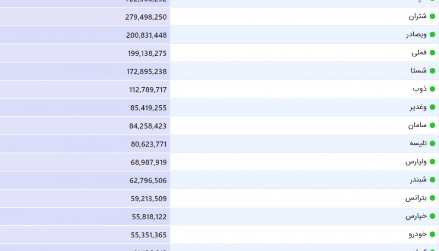The image size is (439, 251).
Task: Click the volume value 199,138,275
Action: [147, 53]
